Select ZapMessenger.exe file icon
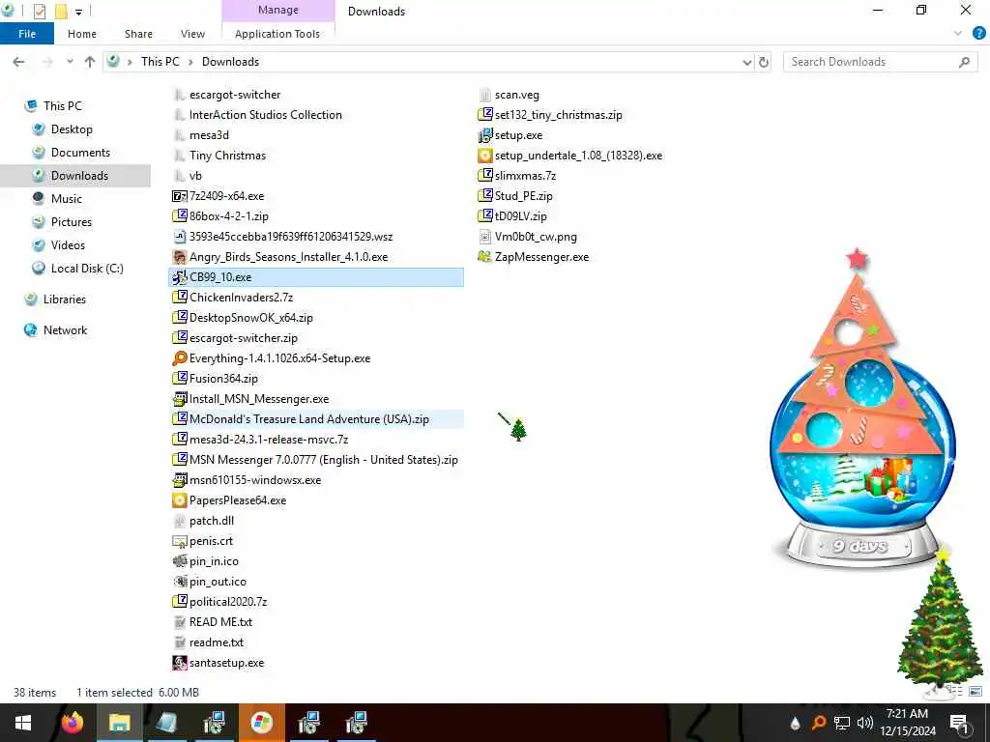Viewport: 990px width, 742px height. pos(485,257)
